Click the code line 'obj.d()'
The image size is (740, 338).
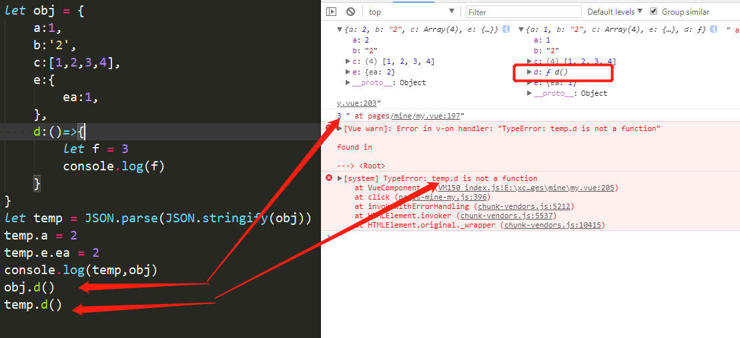click(x=29, y=287)
